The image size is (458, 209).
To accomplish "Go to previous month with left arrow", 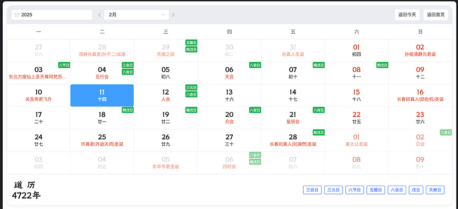I will pyautogui.click(x=100, y=15).
